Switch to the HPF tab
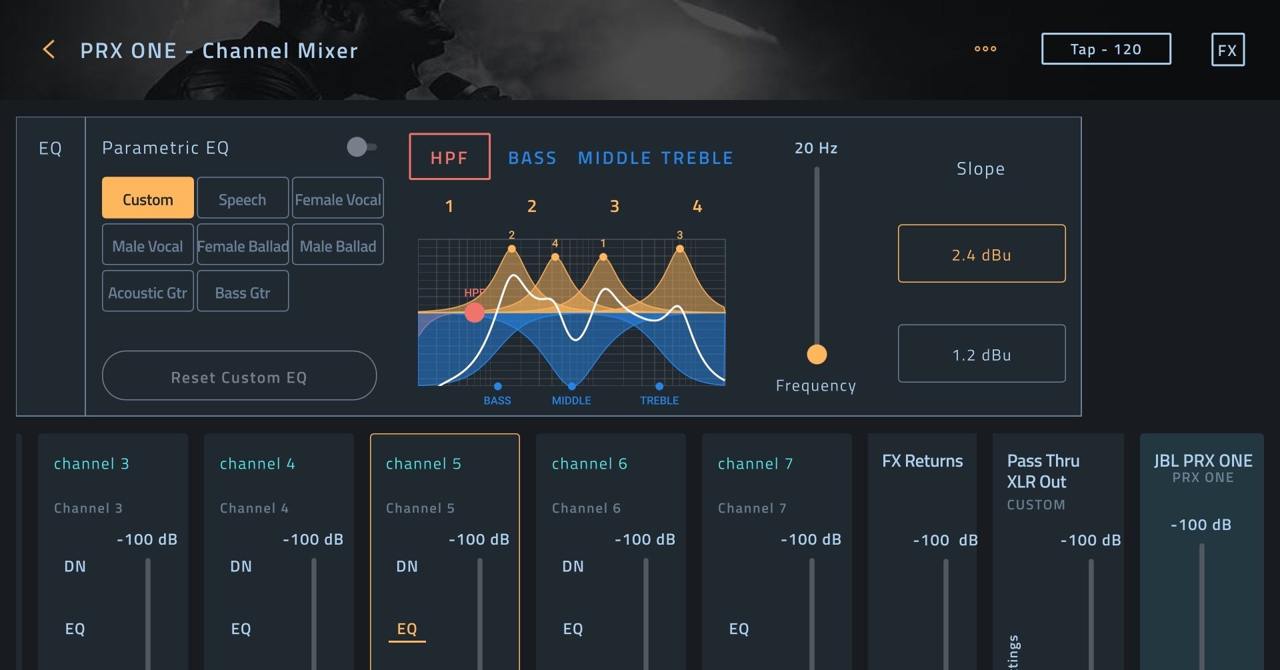The width and height of the screenshot is (1280, 670). tap(449, 157)
